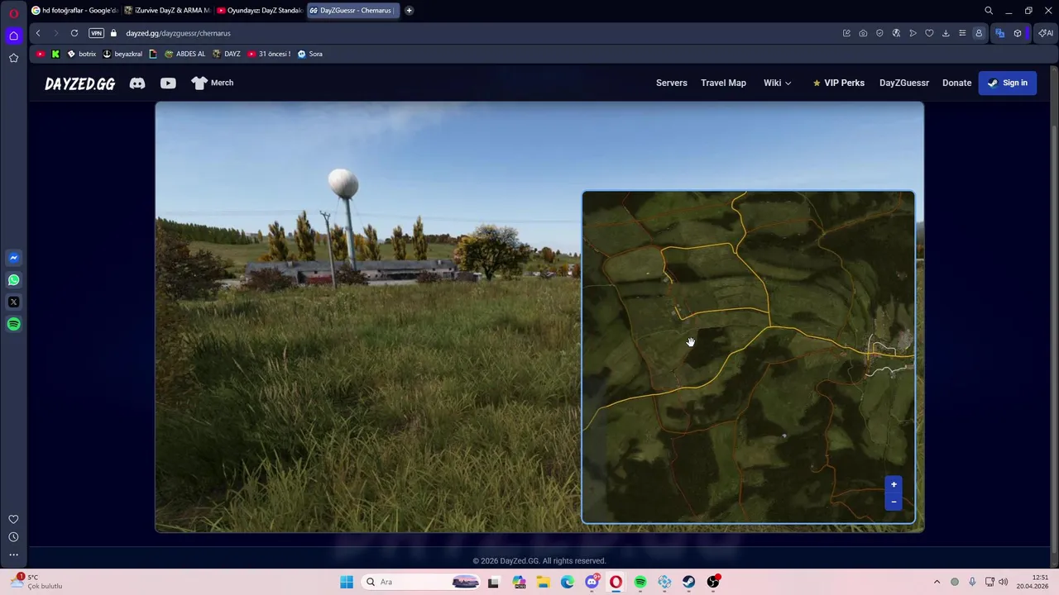Open Opera AI button in toolbar
Viewport: 1059px width, 595px height.
(1046, 33)
